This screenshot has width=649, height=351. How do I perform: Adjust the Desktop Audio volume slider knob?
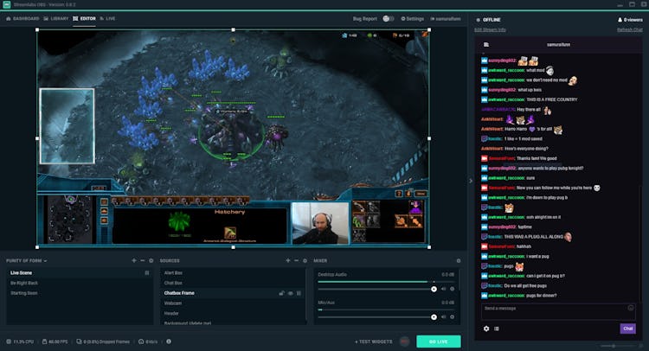(x=434, y=289)
